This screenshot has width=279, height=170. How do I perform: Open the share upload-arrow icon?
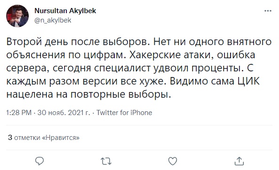(x=239, y=161)
